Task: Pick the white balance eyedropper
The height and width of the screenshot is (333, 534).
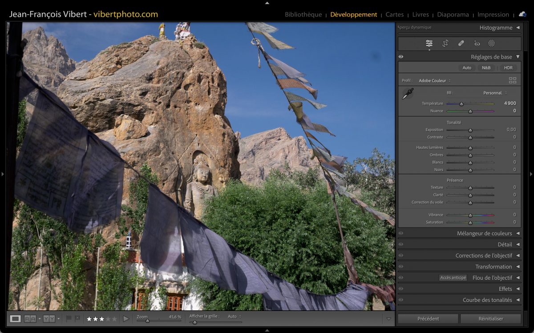Action: [408, 94]
